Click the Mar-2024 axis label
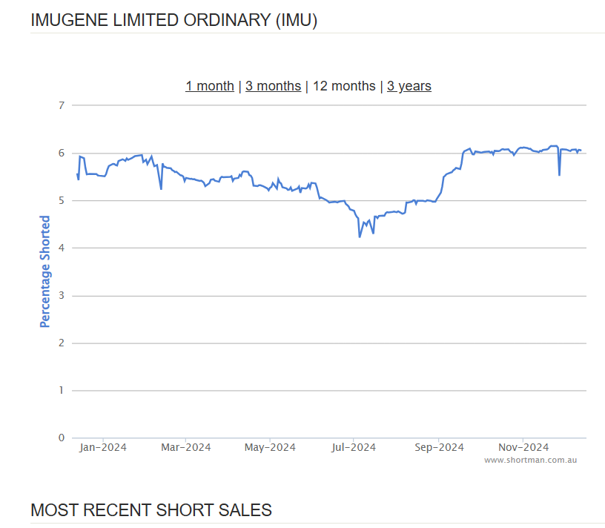605x528 pixels. pyautogui.click(x=186, y=447)
